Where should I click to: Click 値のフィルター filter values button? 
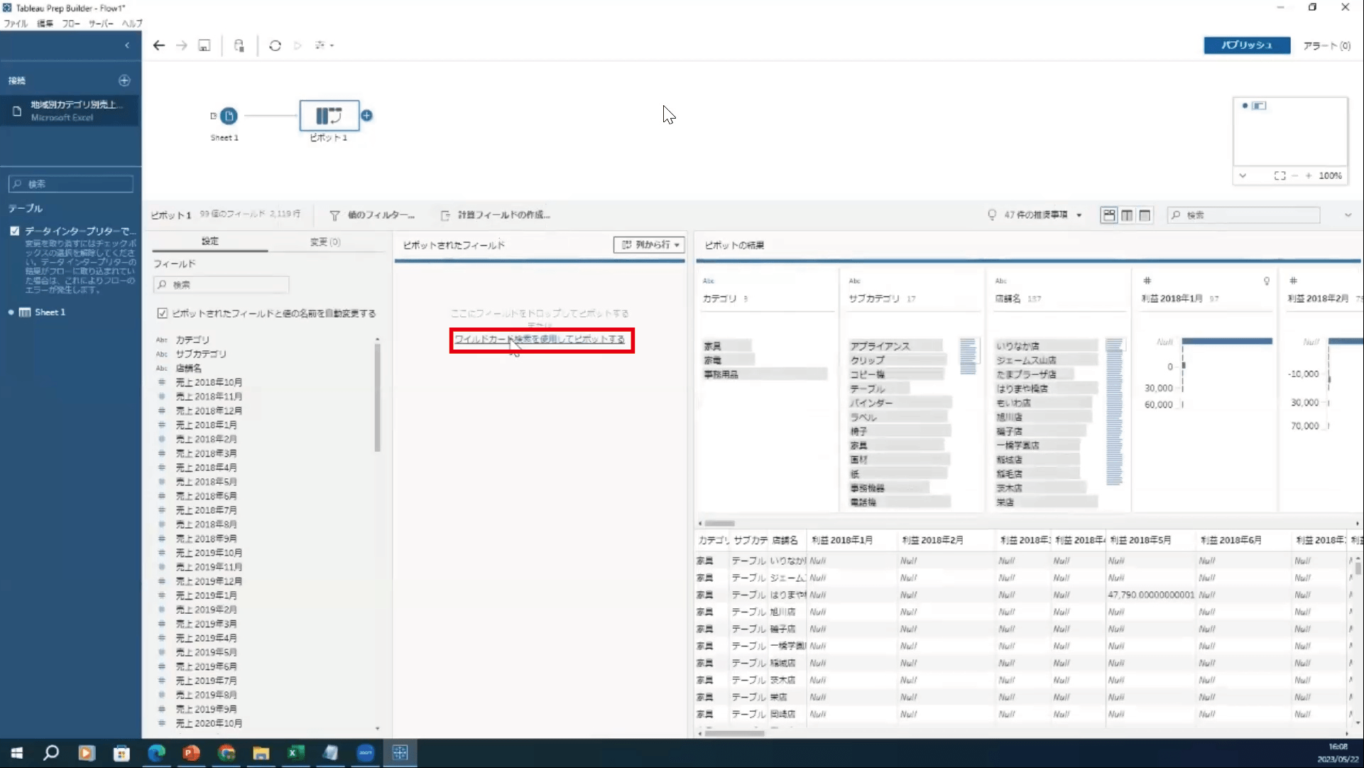(373, 215)
